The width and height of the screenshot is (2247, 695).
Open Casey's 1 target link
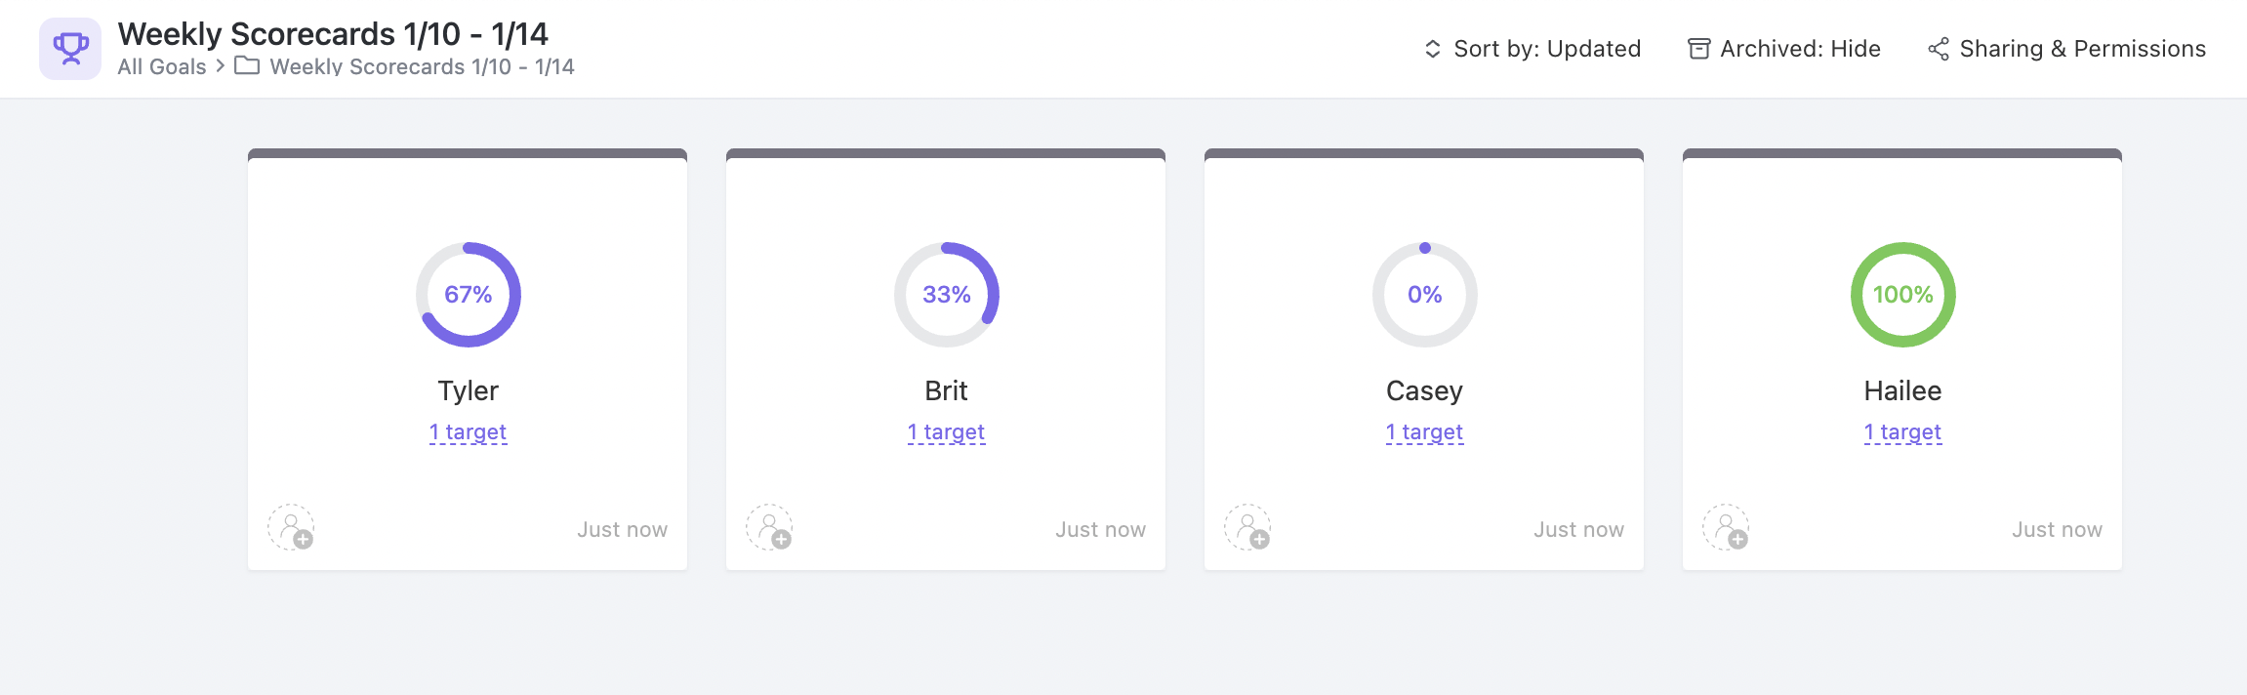[x=1425, y=432]
